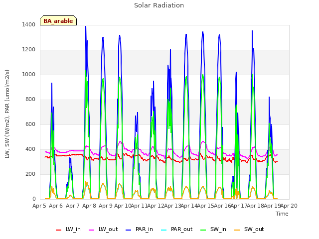This screenshot has height=239, width=319.
Task: Click the Apr 20 x-axis tick label
Action: [x=289, y=206]
